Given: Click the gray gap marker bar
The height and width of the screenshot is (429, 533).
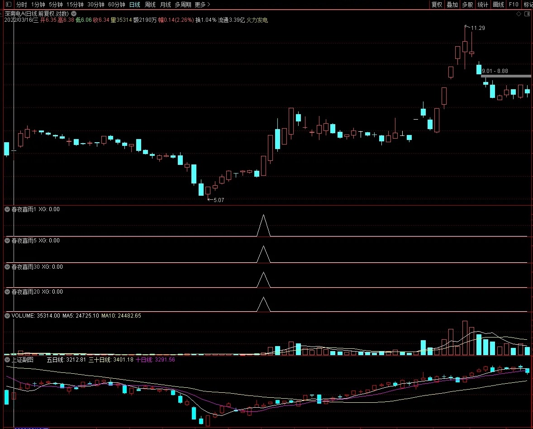Looking at the screenshot, I should coord(506,76).
